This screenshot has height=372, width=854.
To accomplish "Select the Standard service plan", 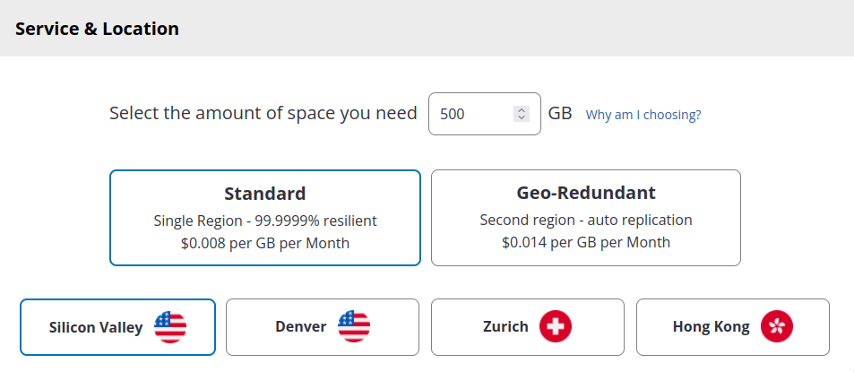I will 264,194.
